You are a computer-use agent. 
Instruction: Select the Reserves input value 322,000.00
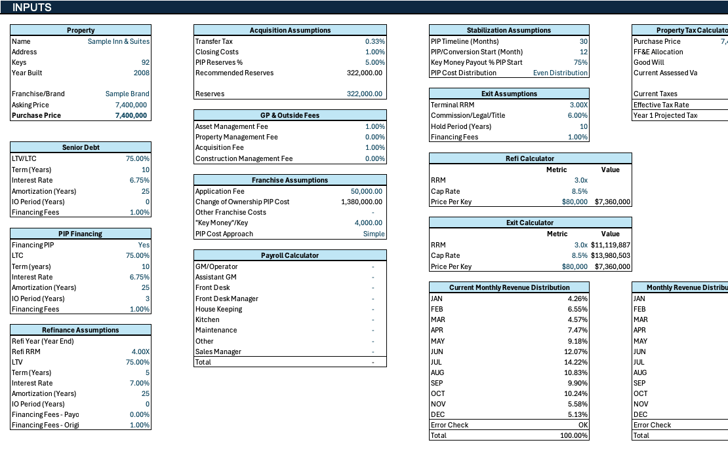[365, 94]
